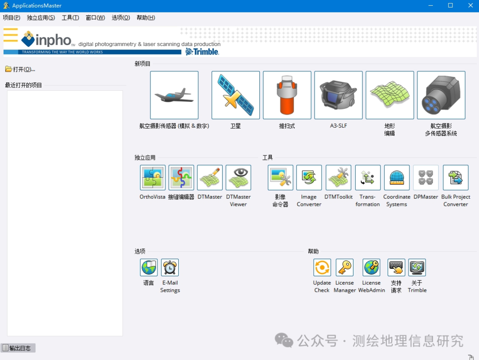
Task: Maximize the ApplicationsMaster window
Action: click(450, 5)
